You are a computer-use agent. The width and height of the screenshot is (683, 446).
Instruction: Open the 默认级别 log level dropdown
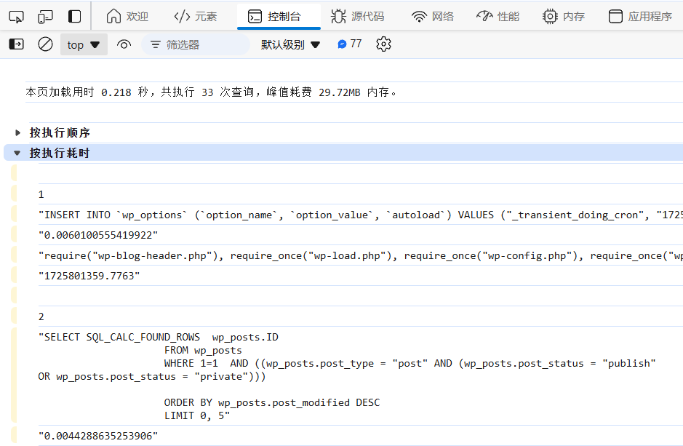pyautogui.click(x=290, y=44)
